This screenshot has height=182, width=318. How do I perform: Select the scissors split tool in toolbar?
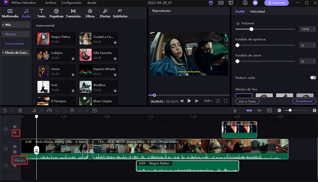click(35, 111)
